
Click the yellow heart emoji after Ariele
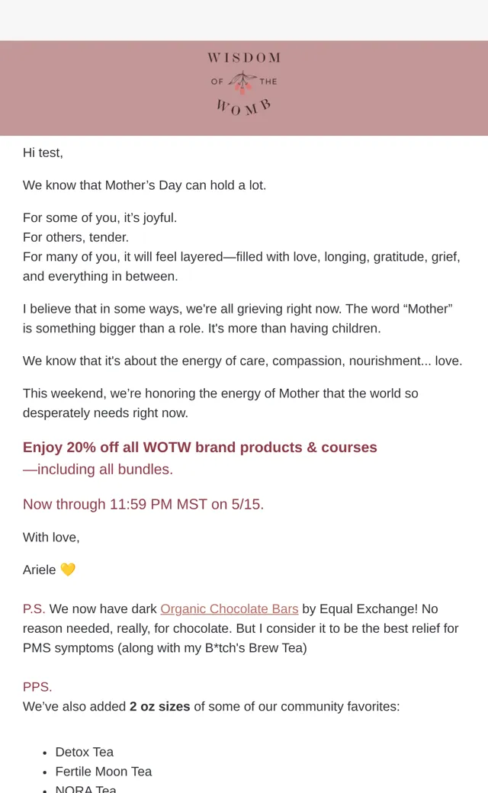pyautogui.click(x=68, y=570)
